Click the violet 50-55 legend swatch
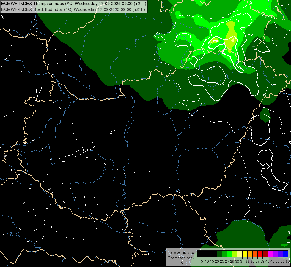This screenshot has width=291, height=267. (x=280, y=254)
